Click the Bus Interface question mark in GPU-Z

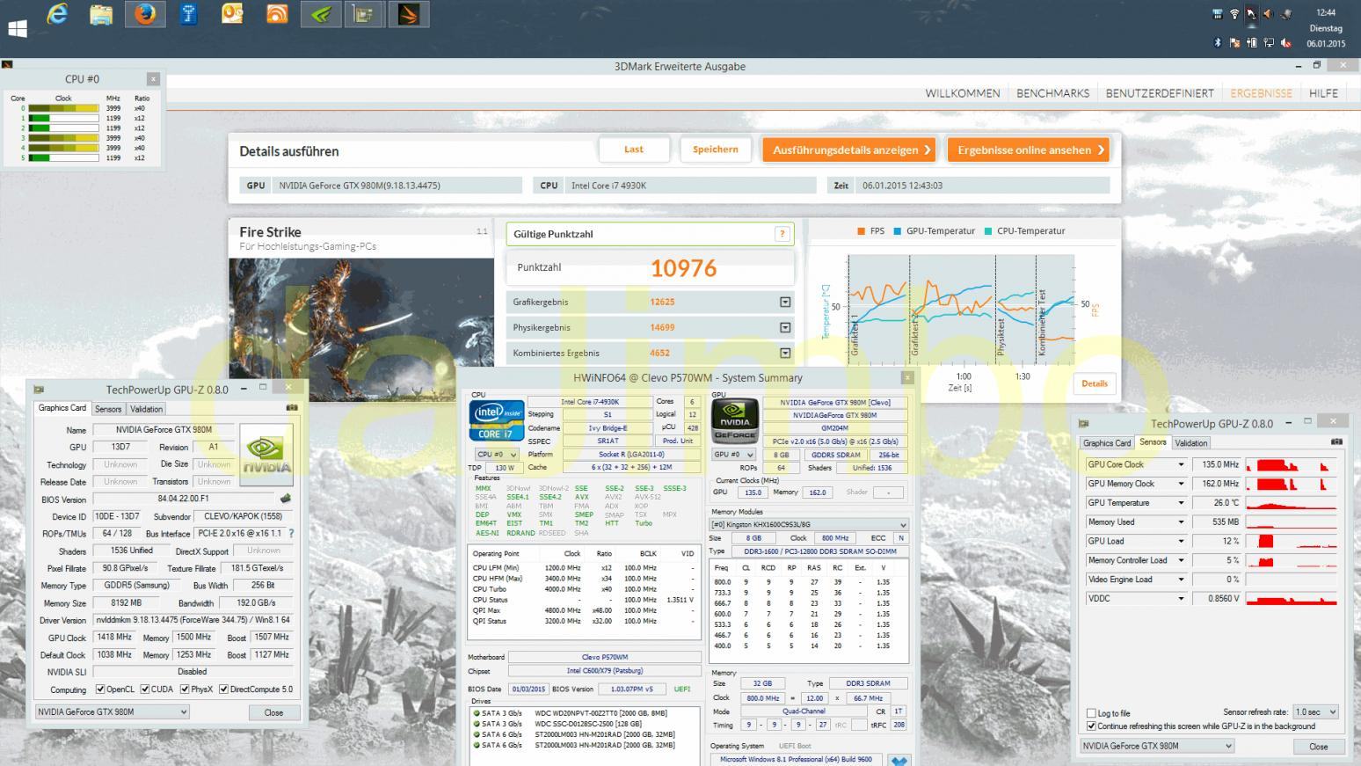click(291, 533)
